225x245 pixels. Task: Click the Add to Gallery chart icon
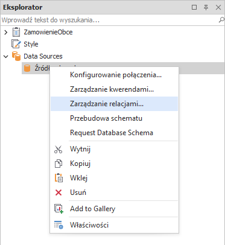click(59, 209)
